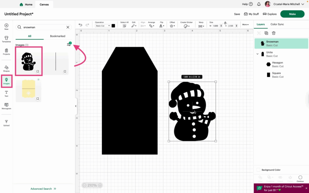The height and width of the screenshot is (193, 309).
Task: Select the All images tab
Action: point(30,36)
